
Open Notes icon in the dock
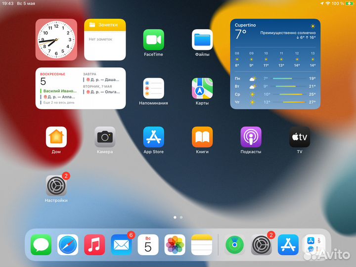pos(202,245)
